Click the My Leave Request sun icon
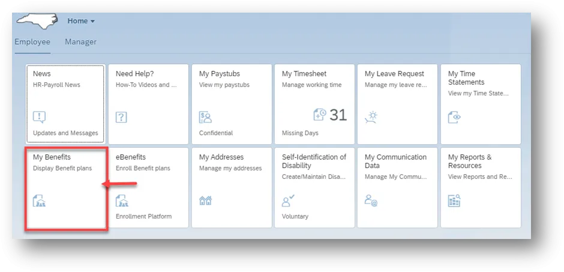 click(371, 116)
